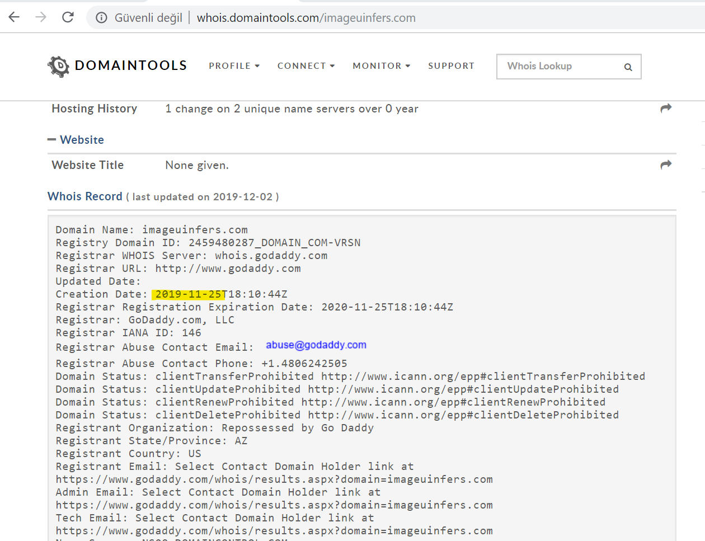Viewport: 705px width, 541px height.
Task: Click the Registrar Abuse Contact Phone line
Action: click(x=201, y=364)
